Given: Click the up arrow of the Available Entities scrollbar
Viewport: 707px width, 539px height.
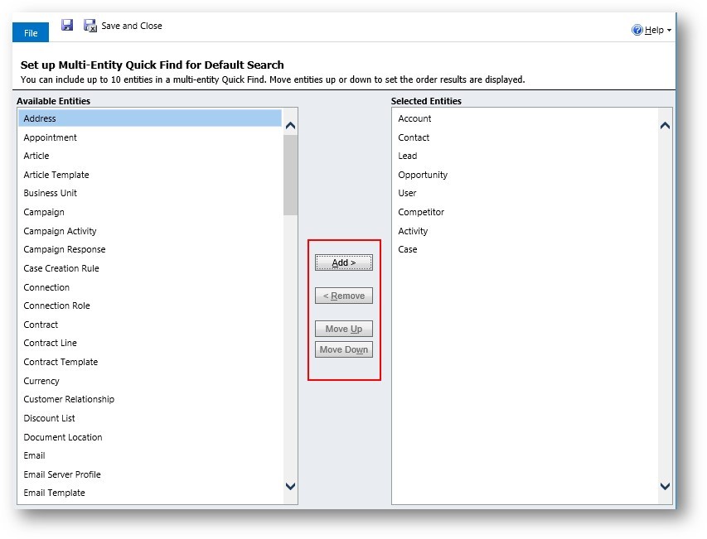Looking at the screenshot, I should [x=290, y=126].
